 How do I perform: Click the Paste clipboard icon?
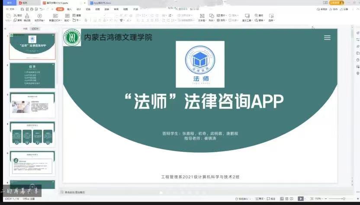(x=8, y=16)
